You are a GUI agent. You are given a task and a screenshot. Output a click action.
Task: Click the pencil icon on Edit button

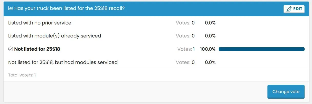point(288,9)
